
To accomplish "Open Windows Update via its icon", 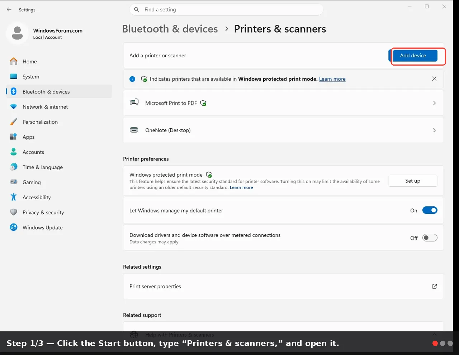I will 14,227.
